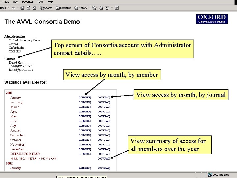
Task: Click the August MEMBER link
Action: (85, 130)
